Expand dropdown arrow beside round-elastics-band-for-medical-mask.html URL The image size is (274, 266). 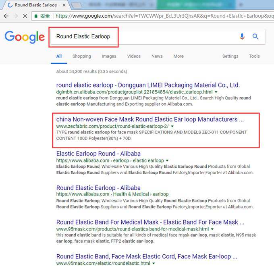[x=212, y=229]
